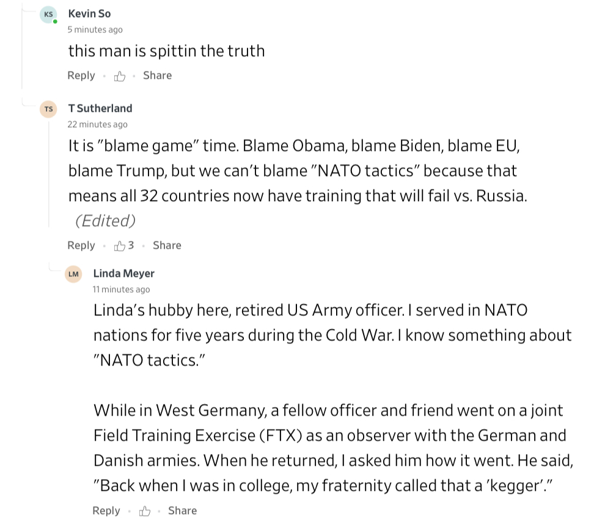Like Kevin So's comment with thumbs-up
The image size is (594, 530).
120,76
